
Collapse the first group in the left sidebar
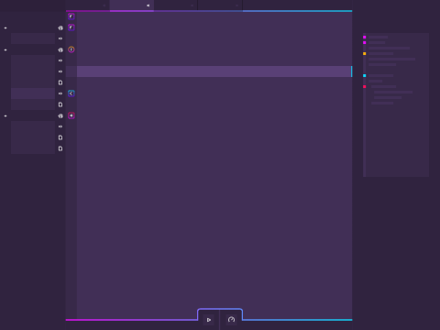click(5, 27)
